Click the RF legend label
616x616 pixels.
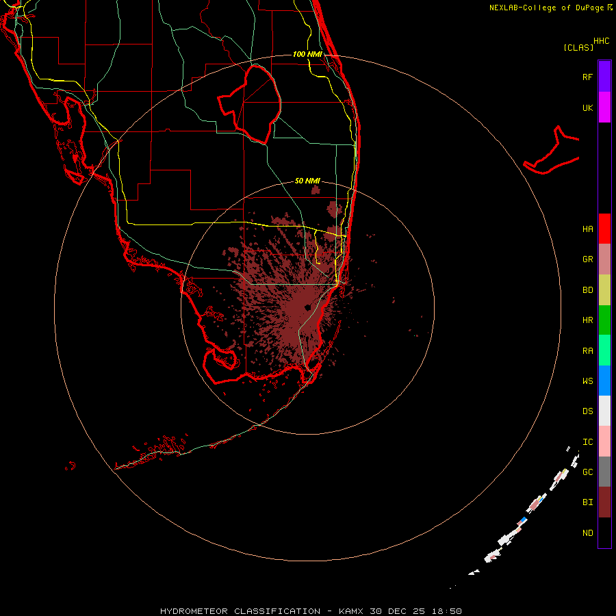[587, 77]
